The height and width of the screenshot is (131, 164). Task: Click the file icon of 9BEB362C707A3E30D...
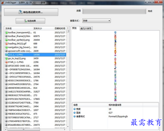(x=6, y=95)
